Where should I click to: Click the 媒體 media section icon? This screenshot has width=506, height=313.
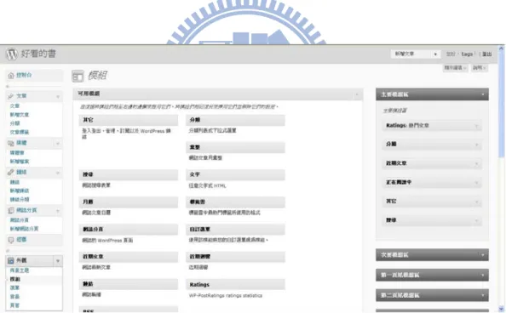coord(11,143)
